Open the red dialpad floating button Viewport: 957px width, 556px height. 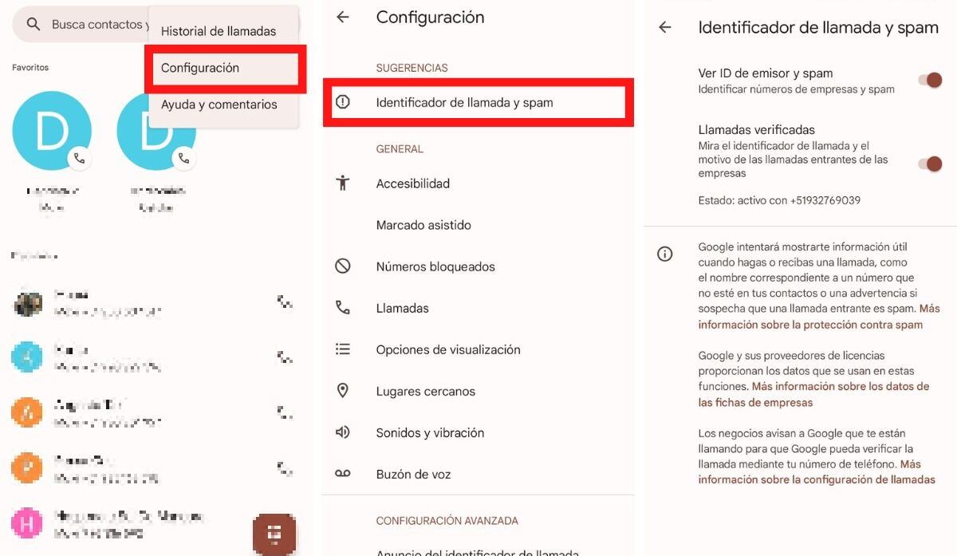click(x=274, y=533)
